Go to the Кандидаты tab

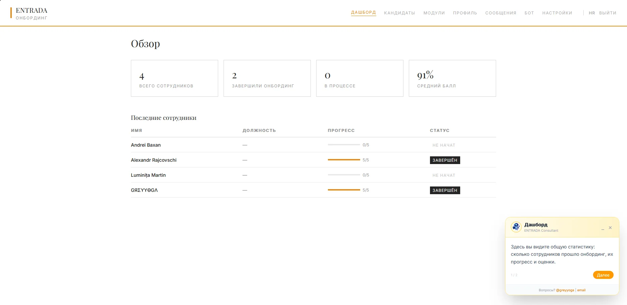[399, 13]
